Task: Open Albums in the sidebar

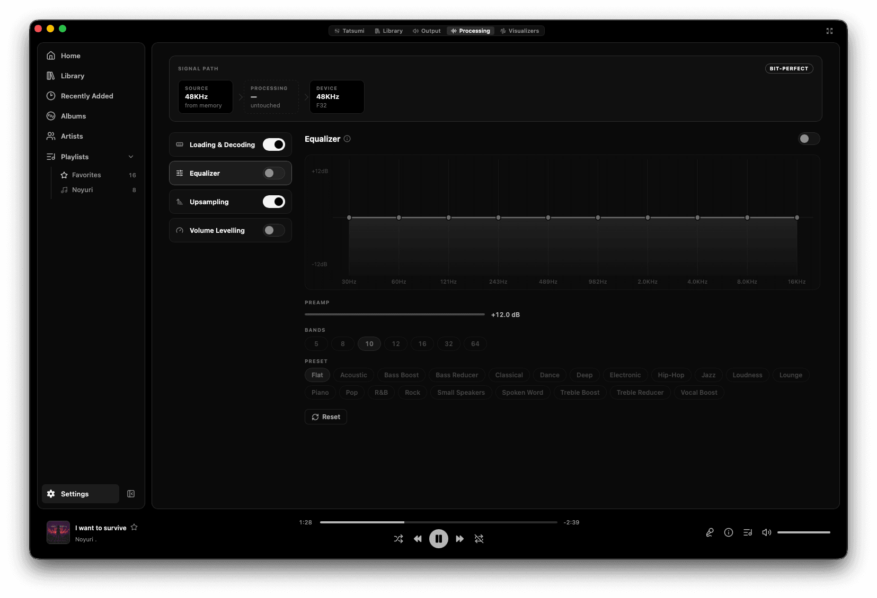Action: 91,116
